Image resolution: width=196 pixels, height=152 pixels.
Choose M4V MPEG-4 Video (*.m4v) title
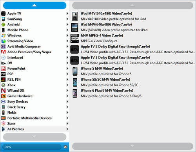(102, 36)
